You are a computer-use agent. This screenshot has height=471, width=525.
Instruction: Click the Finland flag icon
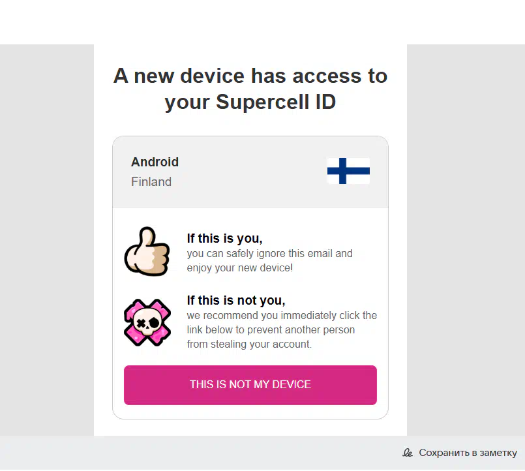348,171
